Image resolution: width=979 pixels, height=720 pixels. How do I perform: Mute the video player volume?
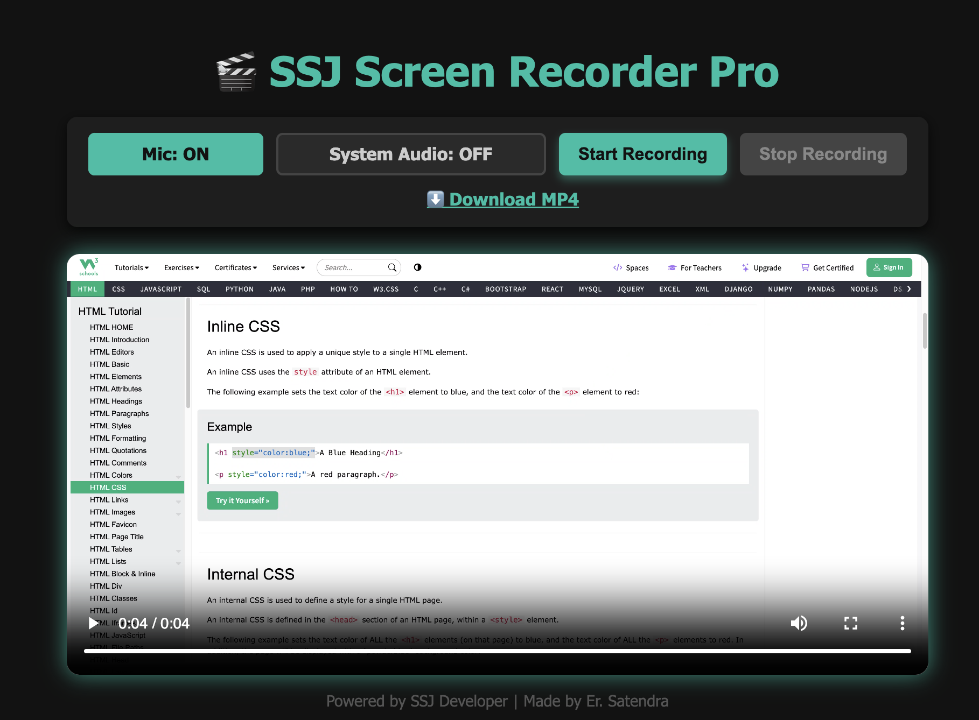tap(799, 623)
